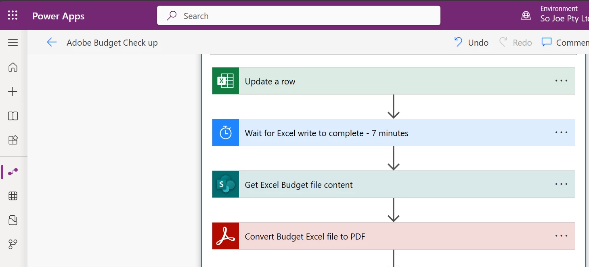Viewport: 589px width, 267px height.
Task: Click arrow between Wait and Get Excel
Action: 394,158
